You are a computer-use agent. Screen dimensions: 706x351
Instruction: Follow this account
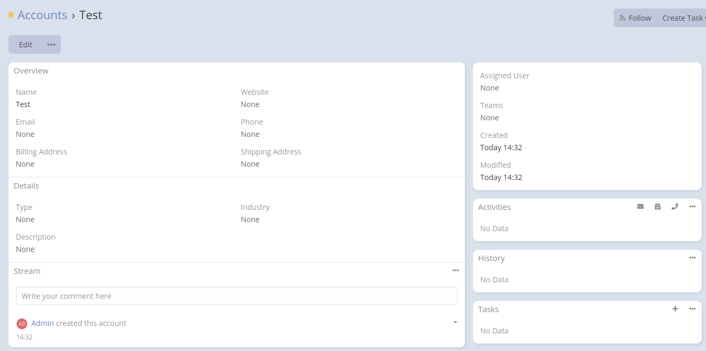tap(635, 18)
